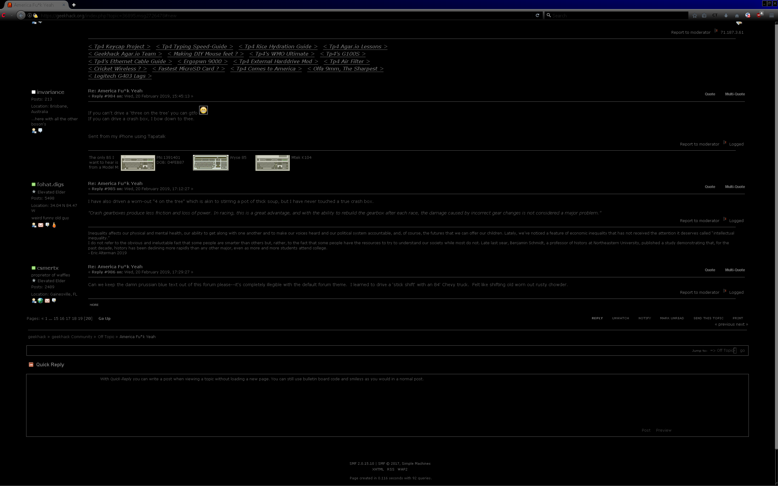
Task: Click Multi-Quote on reply #985
Action: [735, 187]
